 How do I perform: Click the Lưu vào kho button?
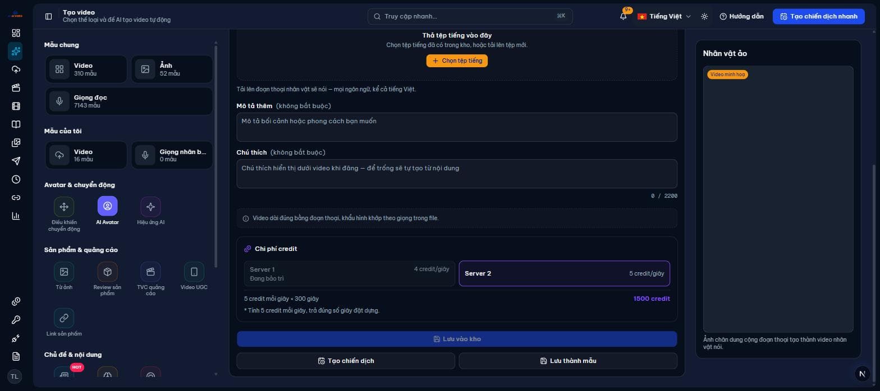(x=457, y=339)
